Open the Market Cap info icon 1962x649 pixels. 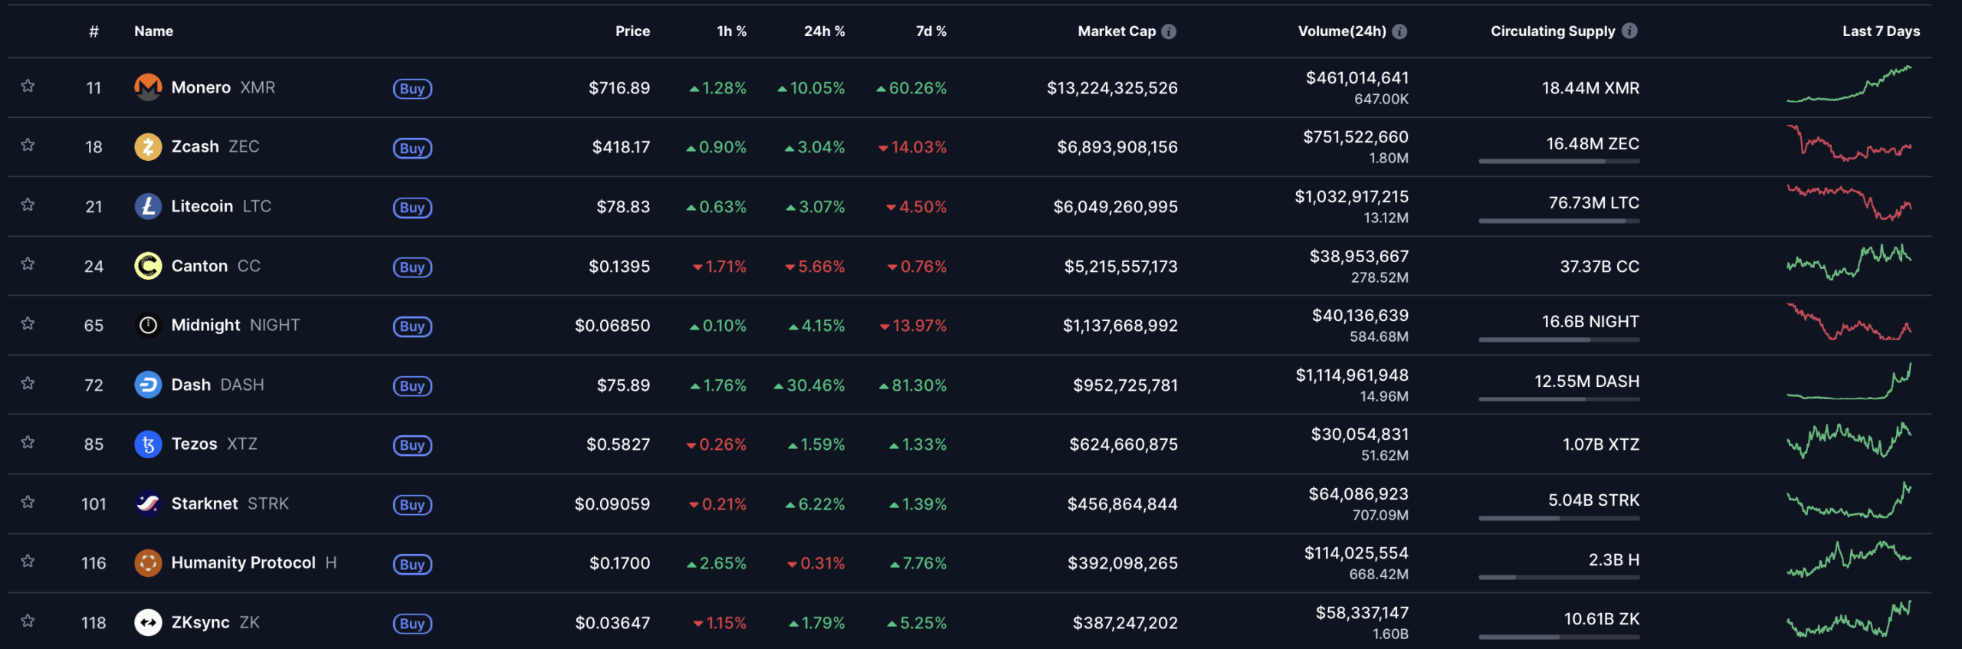pyautogui.click(x=1169, y=31)
